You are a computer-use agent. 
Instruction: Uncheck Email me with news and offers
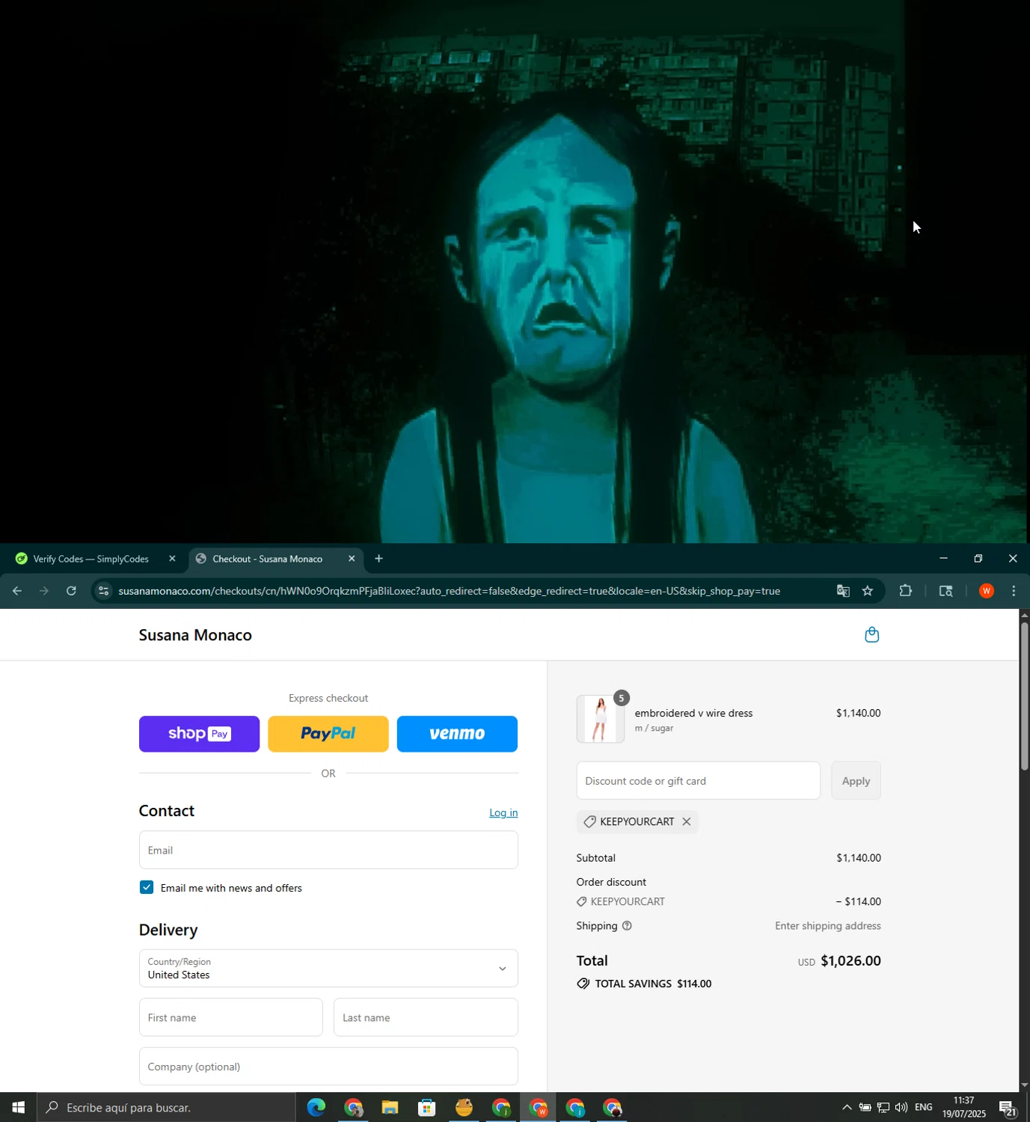click(147, 887)
